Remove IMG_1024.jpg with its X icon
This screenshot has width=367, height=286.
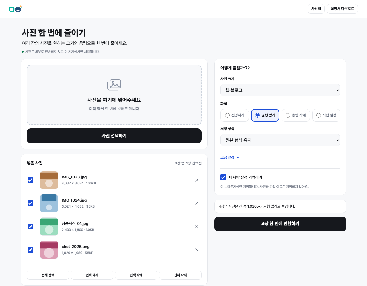coord(197,203)
